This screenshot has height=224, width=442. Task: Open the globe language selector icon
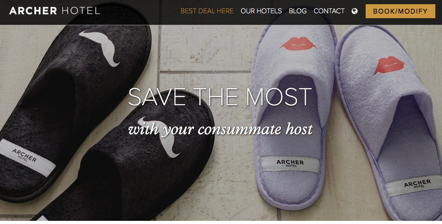(354, 11)
